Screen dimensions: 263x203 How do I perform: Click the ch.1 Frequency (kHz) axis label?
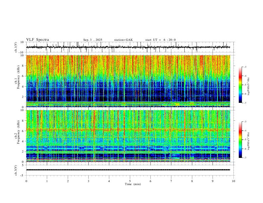(17, 76)
